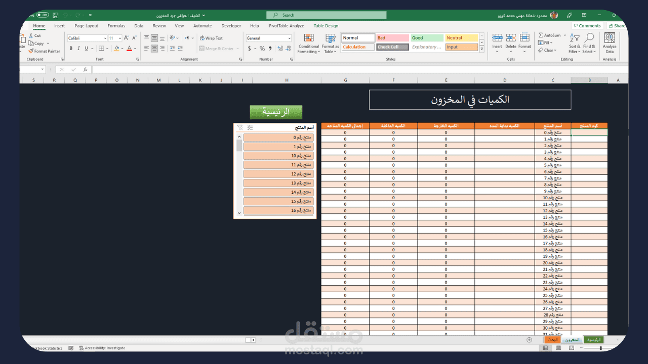Expand the cell styles gallery
This screenshot has width=648, height=364.
[481, 49]
